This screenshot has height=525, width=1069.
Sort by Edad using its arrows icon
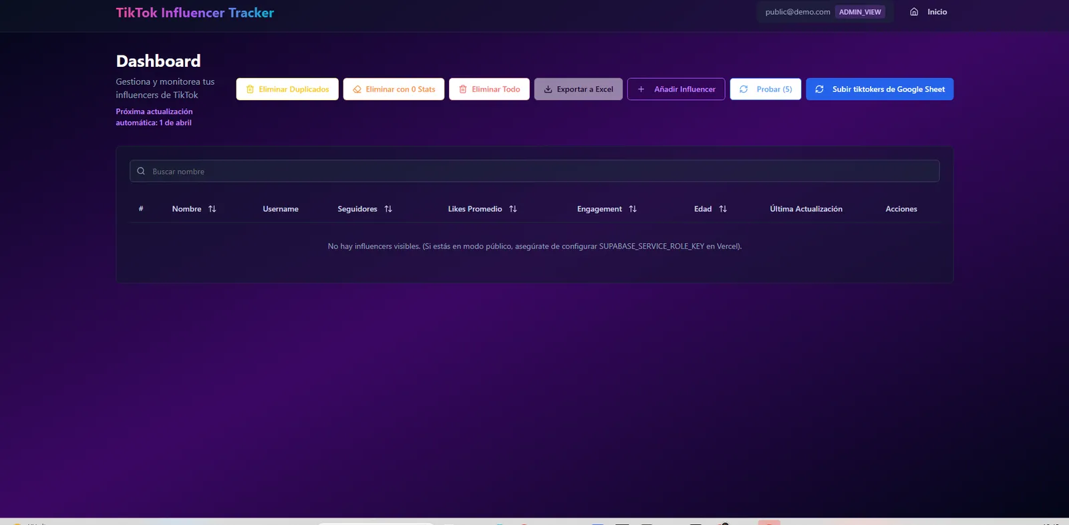pyautogui.click(x=723, y=209)
